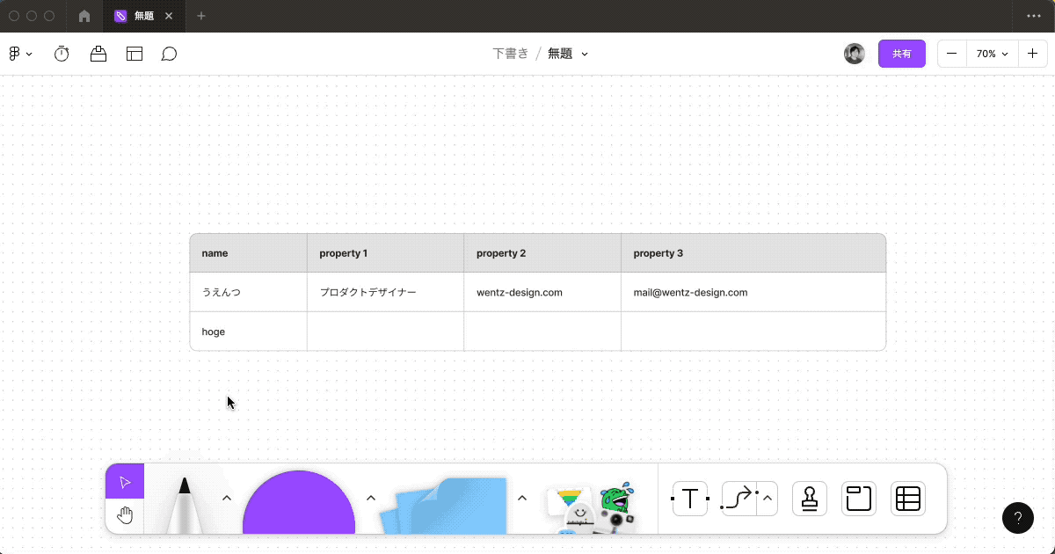
Task: Click the 共有 share button
Action: click(x=902, y=54)
